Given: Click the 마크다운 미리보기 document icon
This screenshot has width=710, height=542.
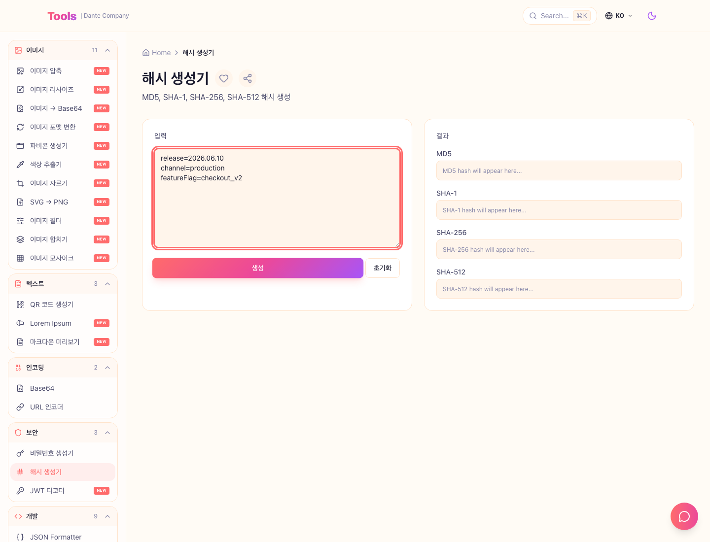Looking at the screenshot, I should [20, 342].
